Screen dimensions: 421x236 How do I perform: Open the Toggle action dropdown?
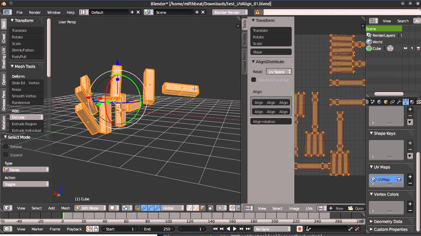[x=26, y=184]
